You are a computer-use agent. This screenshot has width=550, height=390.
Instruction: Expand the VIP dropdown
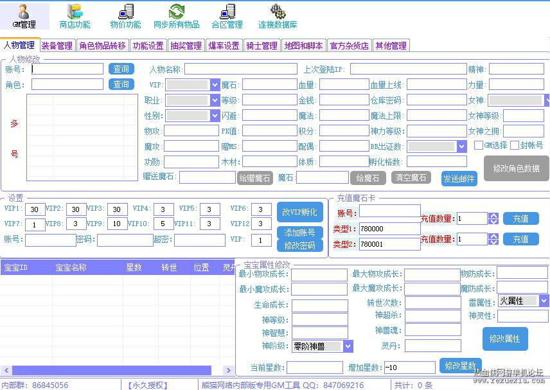coord(215,85)
